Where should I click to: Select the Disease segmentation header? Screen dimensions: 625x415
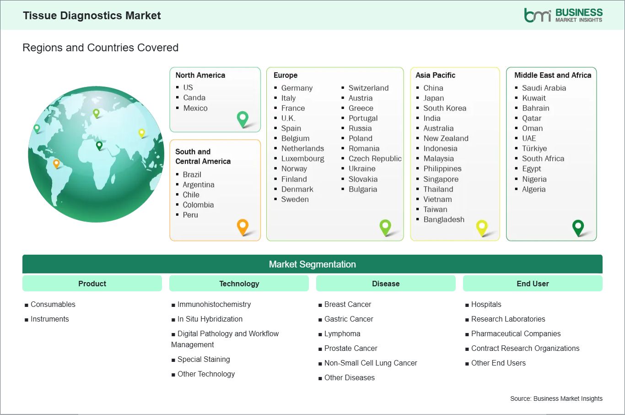pyautogui.click(x=386, y=284)
